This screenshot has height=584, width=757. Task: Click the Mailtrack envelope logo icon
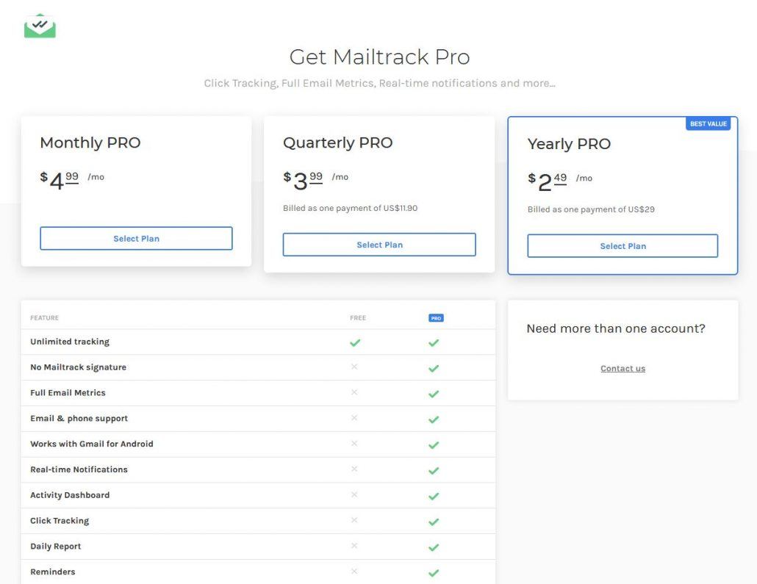coord(40,24)
